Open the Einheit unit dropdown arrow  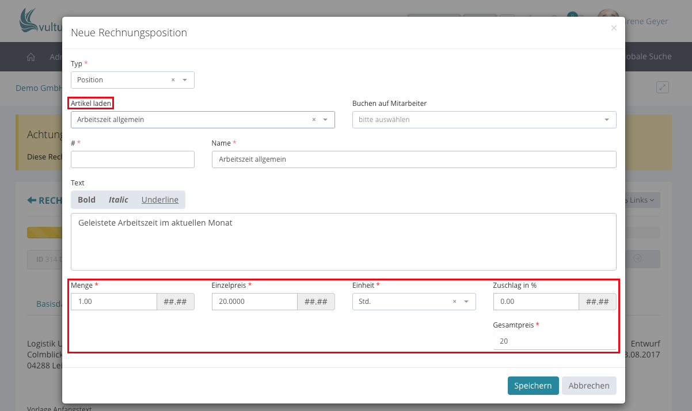pyautogui.click(x=466, y=302)
